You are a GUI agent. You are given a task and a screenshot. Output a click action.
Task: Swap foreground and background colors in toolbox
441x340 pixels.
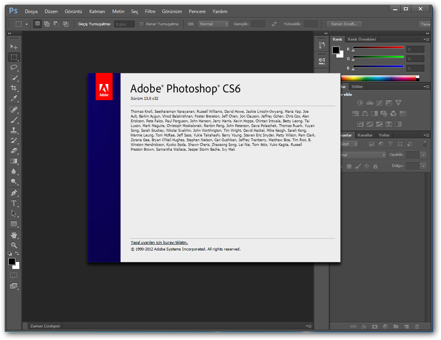17,253
